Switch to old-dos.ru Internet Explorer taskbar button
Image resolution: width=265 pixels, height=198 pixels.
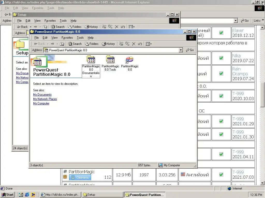(61, 195)
